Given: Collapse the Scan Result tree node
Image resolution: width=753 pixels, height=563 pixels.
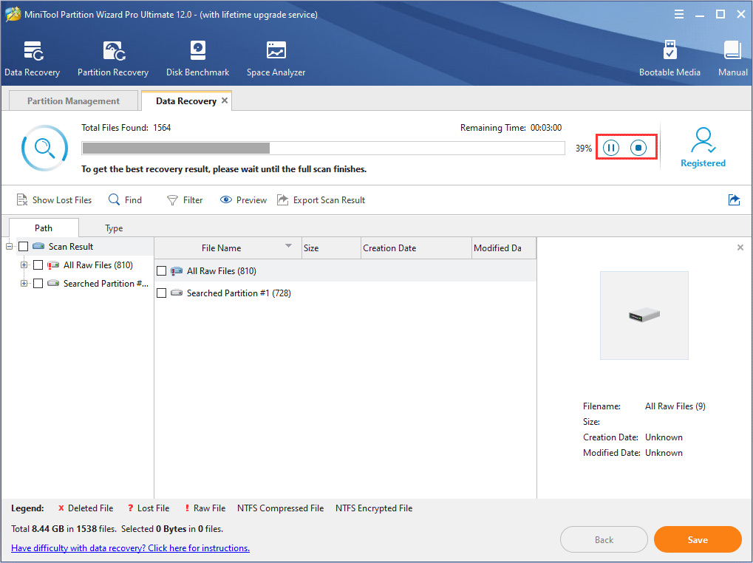Looking at the screenshot, I should (9, 247).
